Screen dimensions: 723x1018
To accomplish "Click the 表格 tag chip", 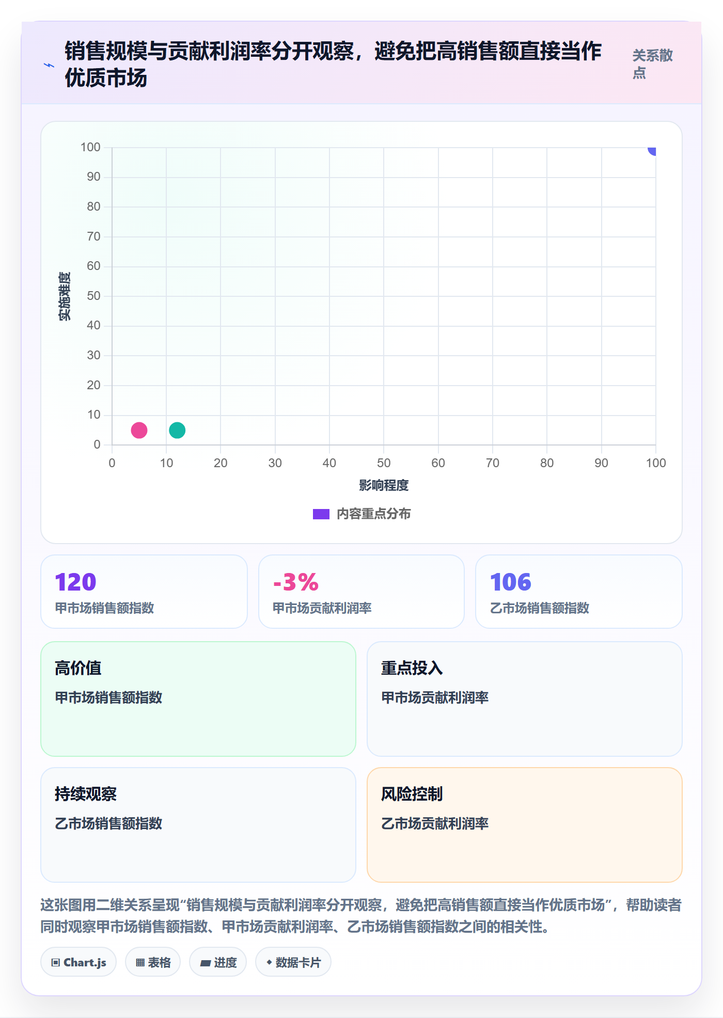I will [153, 962].
